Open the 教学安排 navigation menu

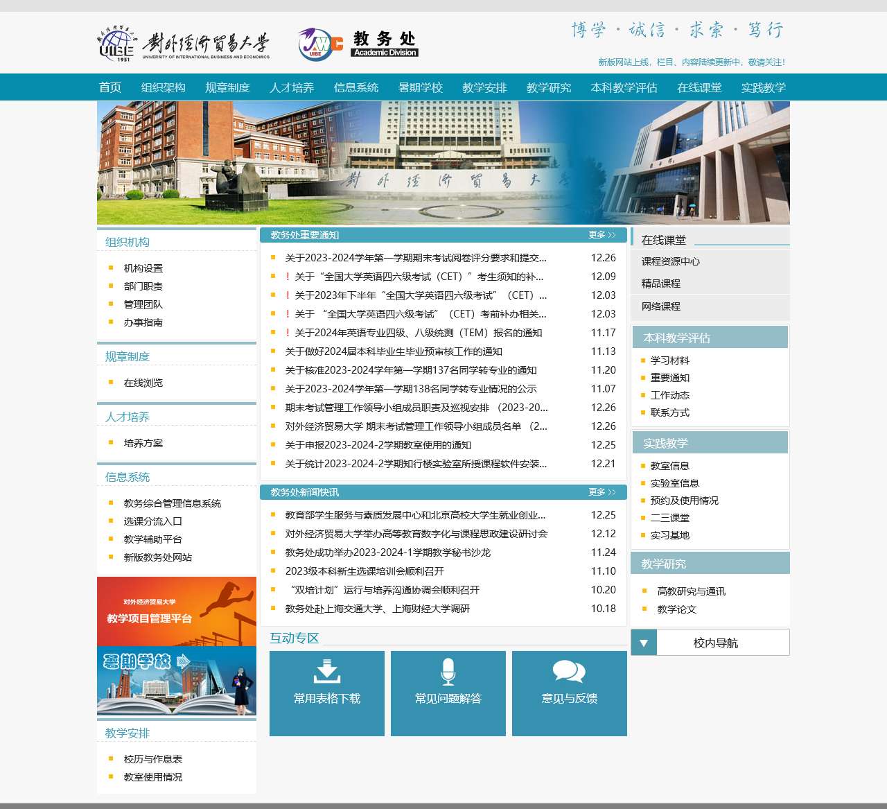pos(485,87)
